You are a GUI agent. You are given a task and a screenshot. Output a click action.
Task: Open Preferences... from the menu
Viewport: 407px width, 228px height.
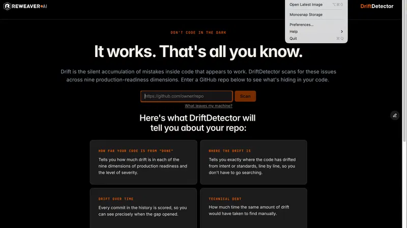point(316,24)
